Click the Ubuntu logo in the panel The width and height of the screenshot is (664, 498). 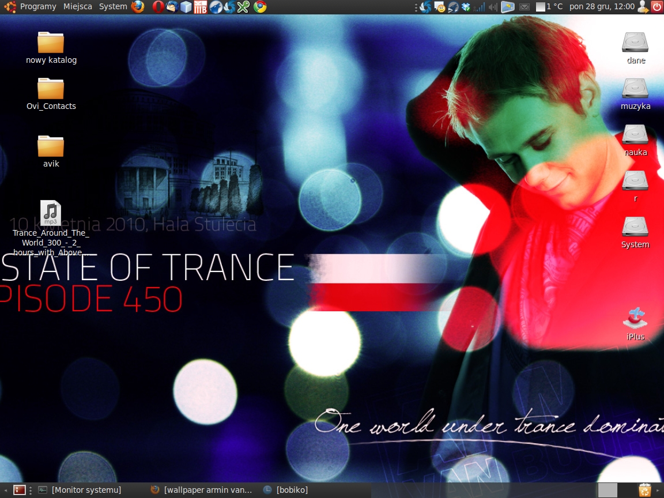tap(10, 6)
